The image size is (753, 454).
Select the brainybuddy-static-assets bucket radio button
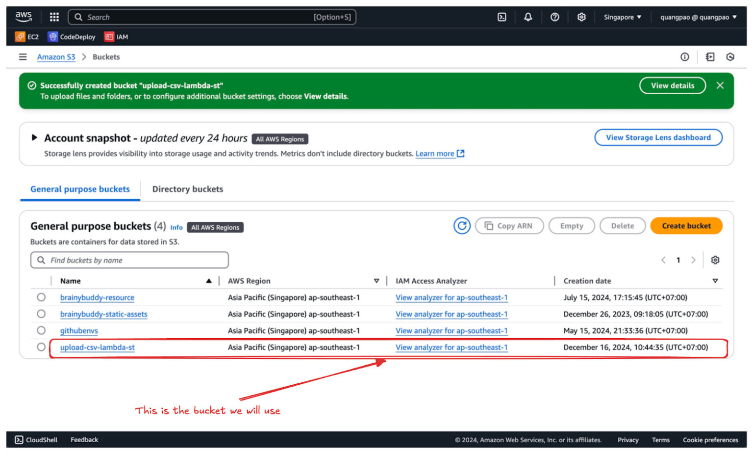[x=41, y=314]
